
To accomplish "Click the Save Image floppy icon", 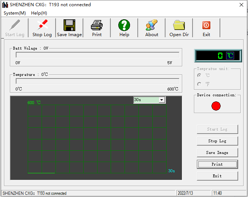I will click(69, 25).
